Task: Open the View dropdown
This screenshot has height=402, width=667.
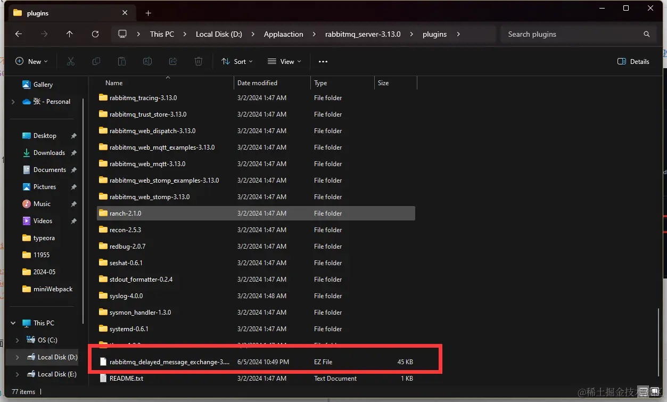Action: pyautogui.click(x=284, y=61)
